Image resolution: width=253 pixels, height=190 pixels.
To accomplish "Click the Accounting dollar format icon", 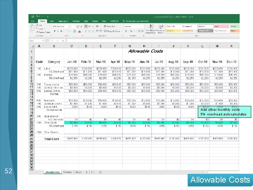I will 126,31.
